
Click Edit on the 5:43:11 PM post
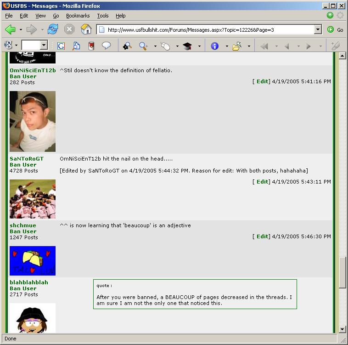click(262, 182)
